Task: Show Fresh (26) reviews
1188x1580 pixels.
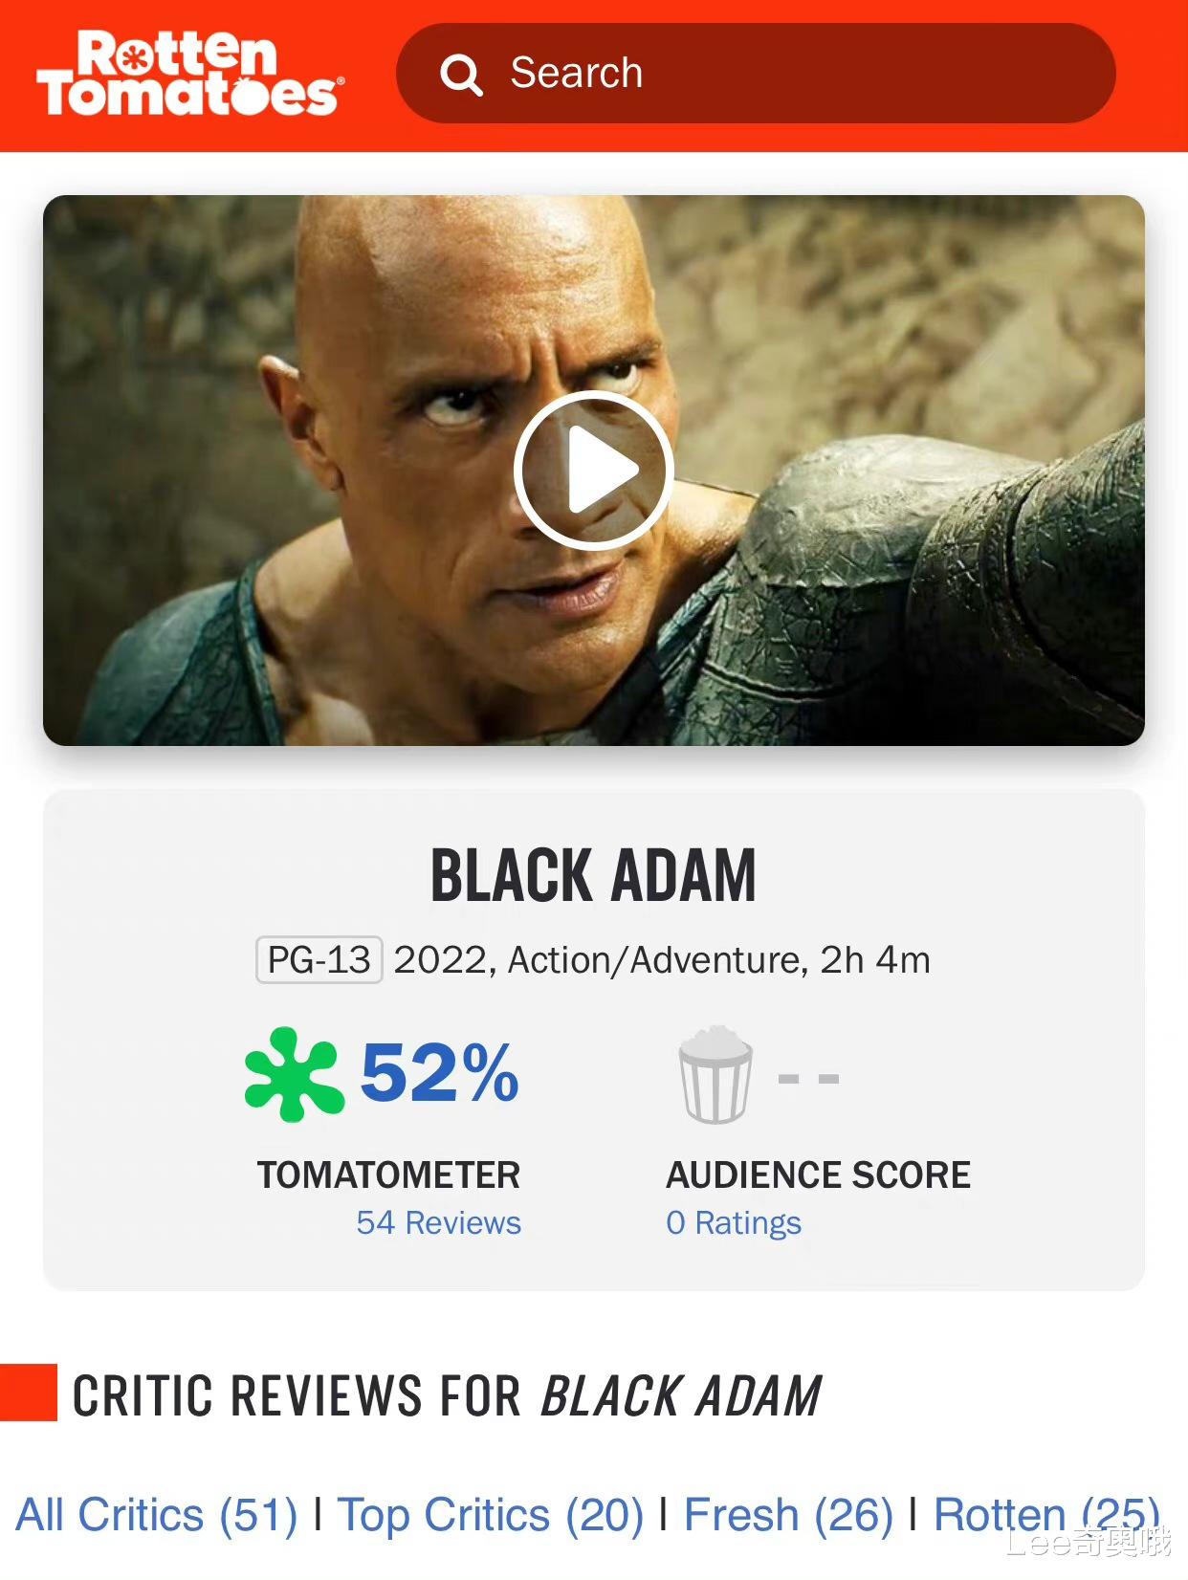Action: (788, 1515)
